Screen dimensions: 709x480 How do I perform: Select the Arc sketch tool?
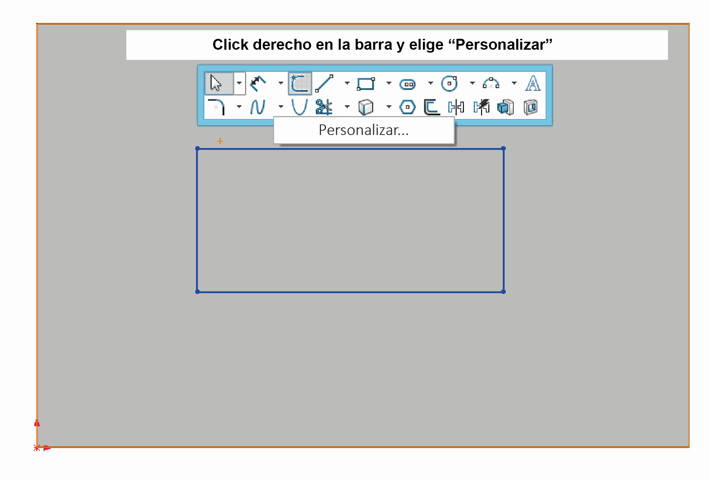(x=491, y=83)
